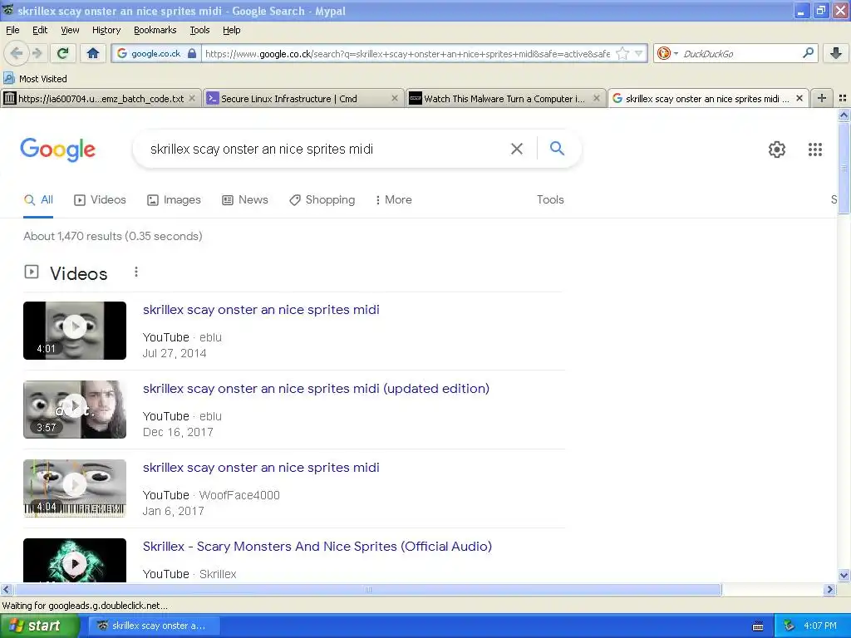
Task: Switch to the emz_batch_code.txt tab
Action: point(101,99)
